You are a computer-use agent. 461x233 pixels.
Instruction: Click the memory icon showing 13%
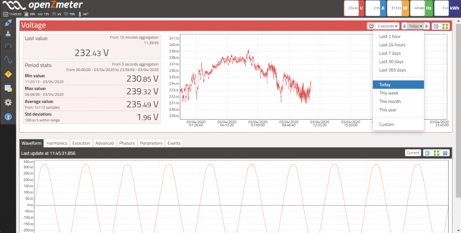(40, 14)
